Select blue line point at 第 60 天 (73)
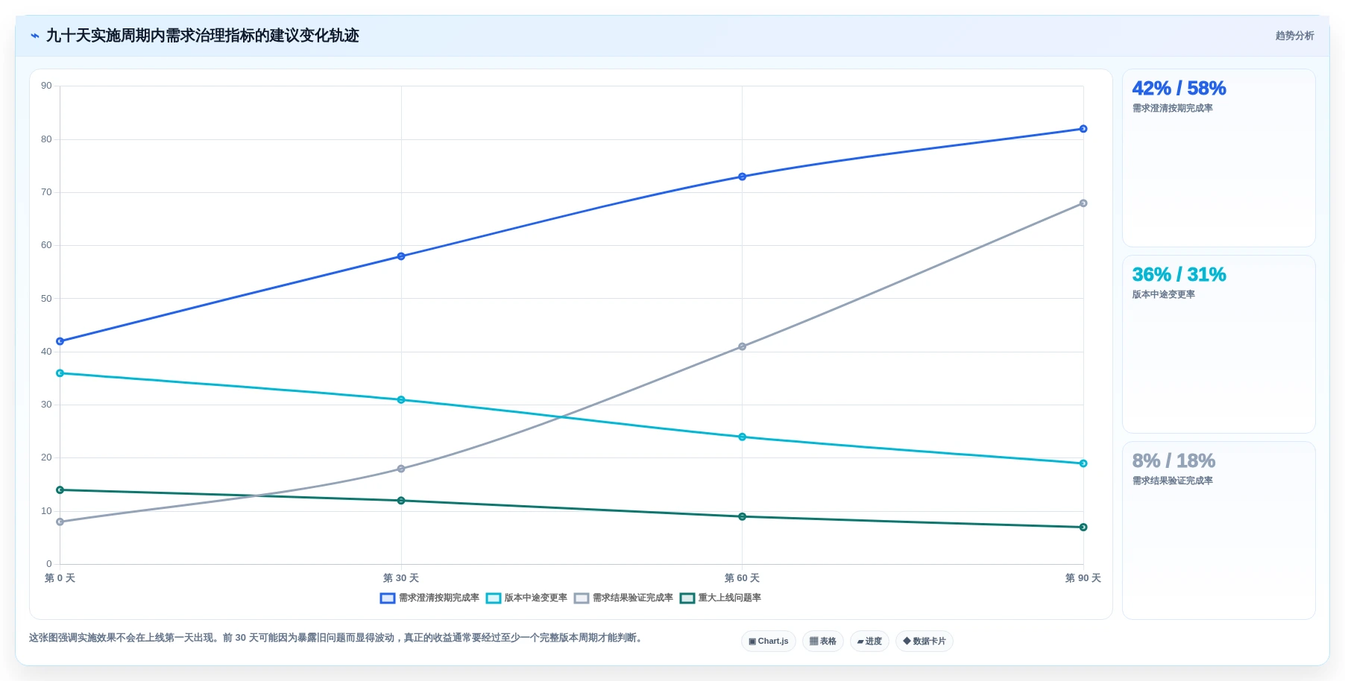This screenshot has width=1345, height=681. click(x=742, y=177)
